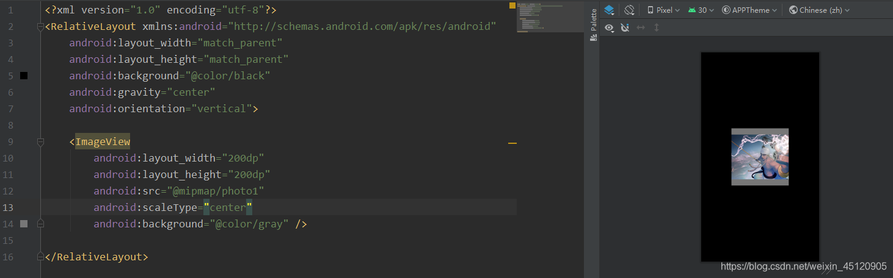Image resolution: width=893 pixels, height=278 pixels.
Task: Click the closing </RelativeLayout> tag
Action: 97,257
